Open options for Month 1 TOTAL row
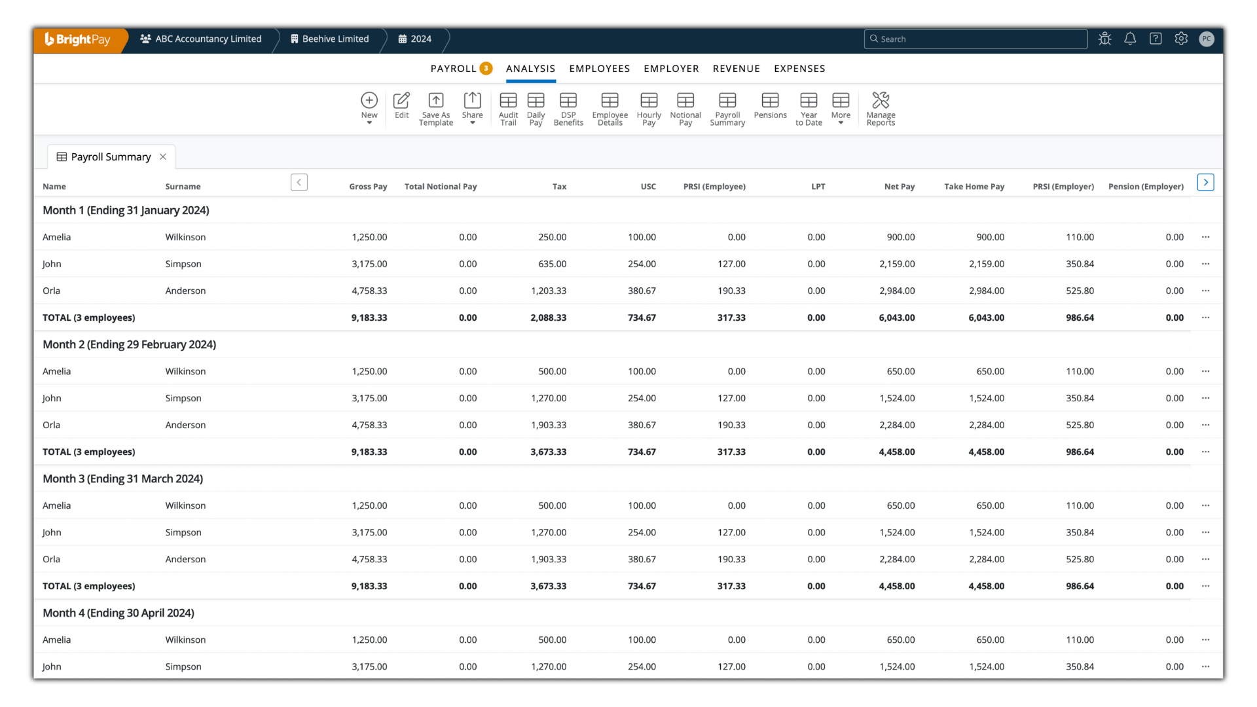1257x707 pixels. (x=1205, y=317)
